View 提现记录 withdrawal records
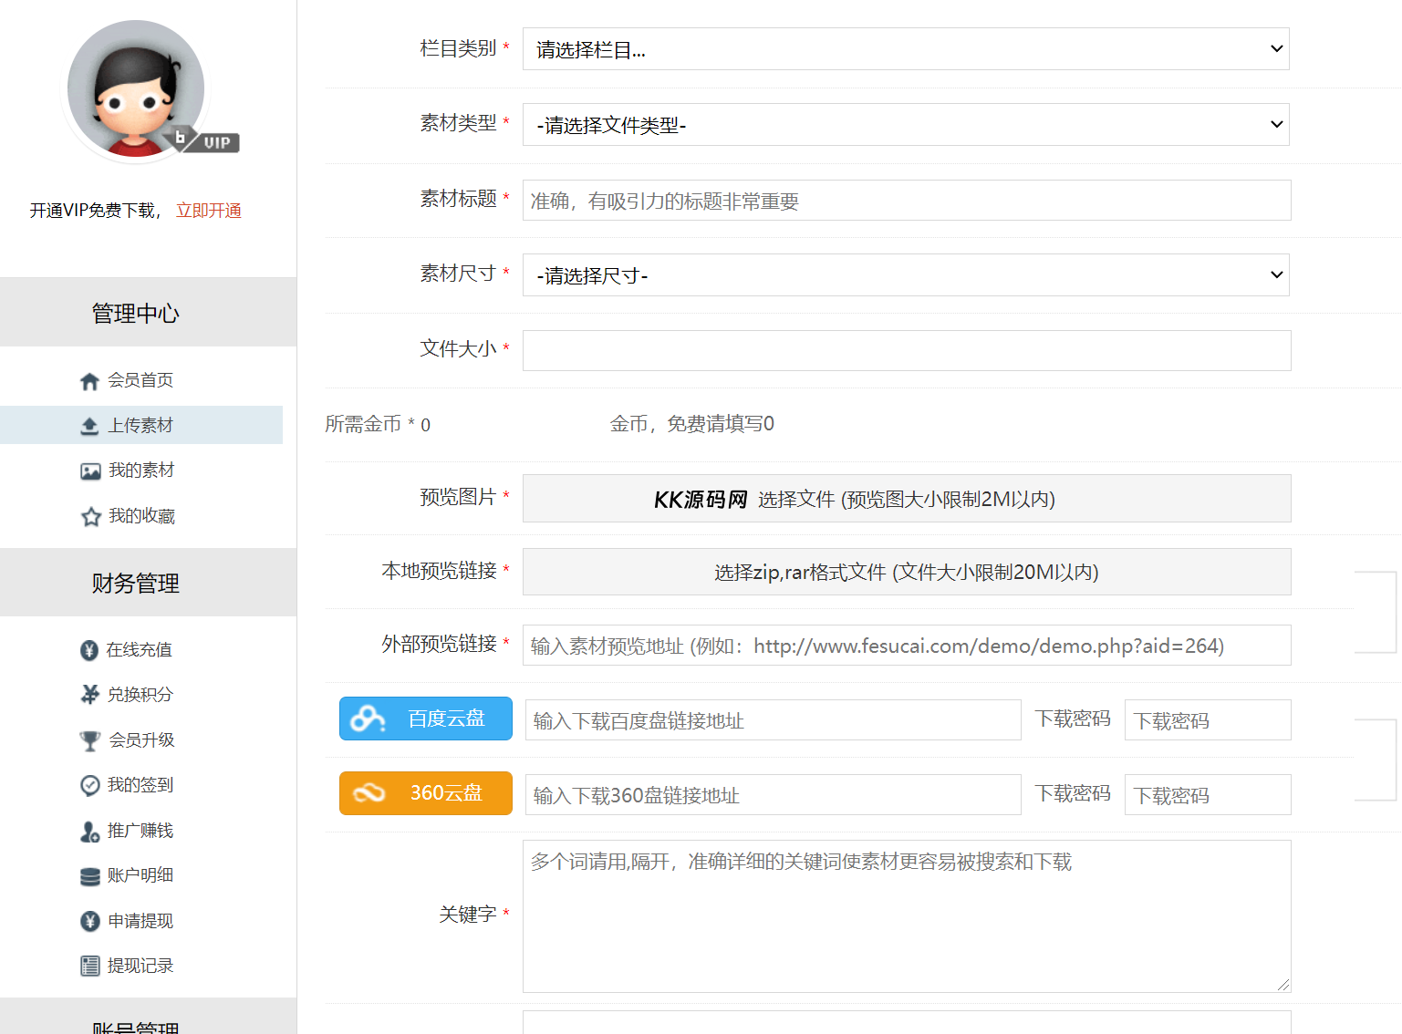 140,966
